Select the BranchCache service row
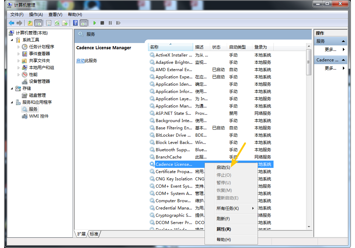 (211, 157)
